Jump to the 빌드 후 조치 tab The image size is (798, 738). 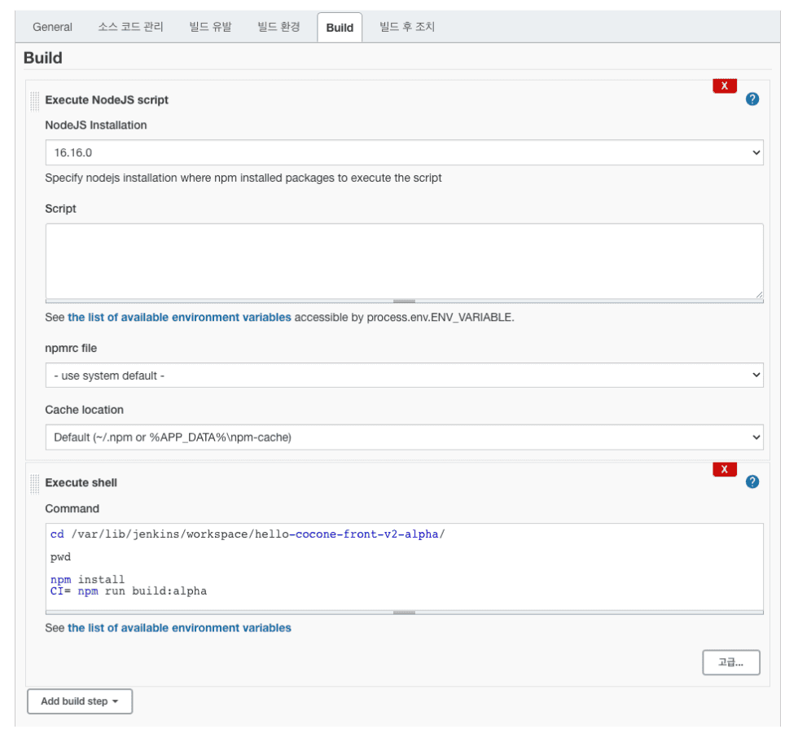(407, 27)
